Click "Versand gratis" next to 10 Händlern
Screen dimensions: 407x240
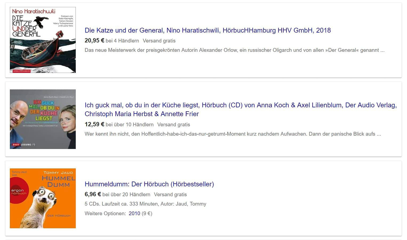[174, 125]
